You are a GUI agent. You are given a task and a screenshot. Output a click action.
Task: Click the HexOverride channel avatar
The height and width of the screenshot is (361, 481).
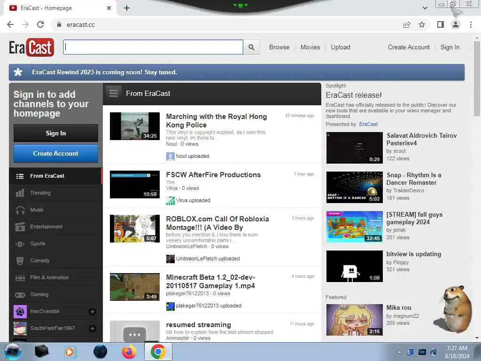point(20,312)
